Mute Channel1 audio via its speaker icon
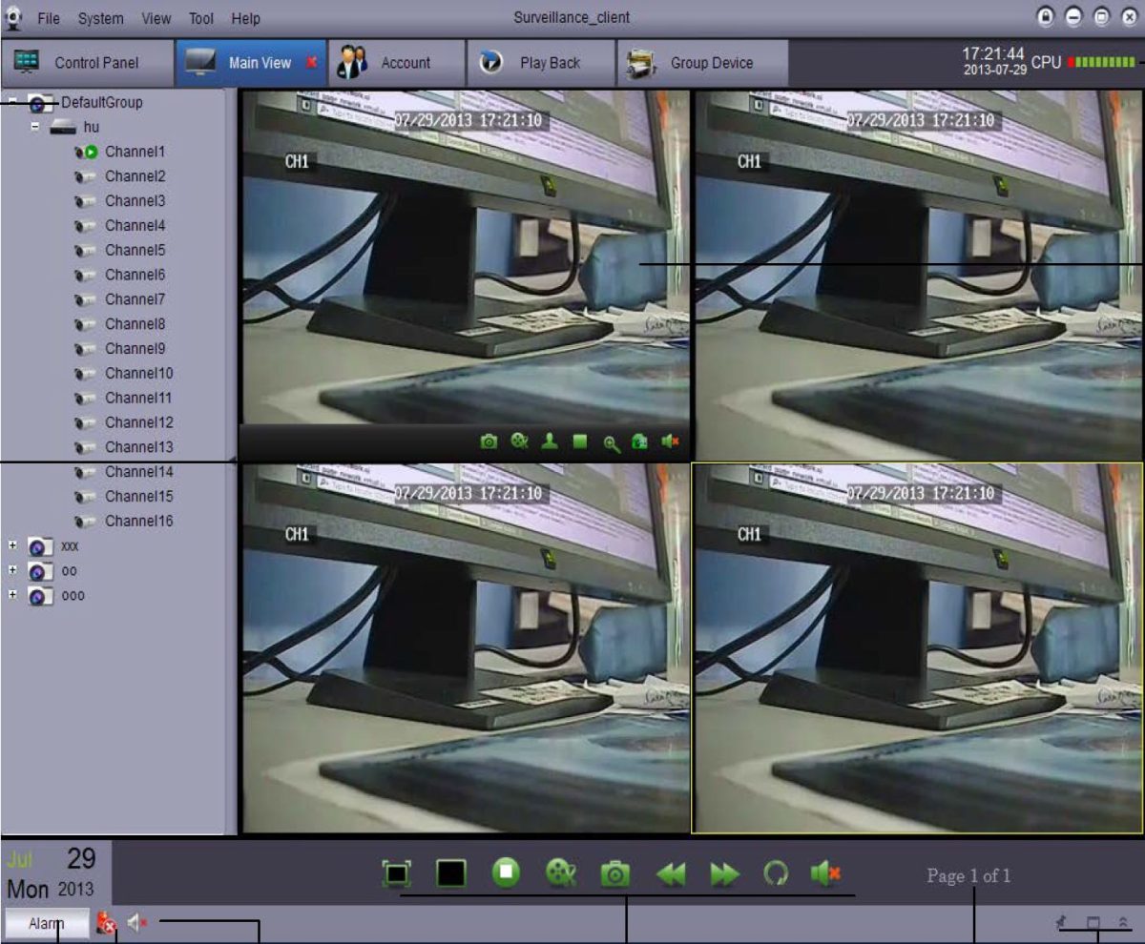The image size is (1145, 944). pyautogui.click(x=668, y=441)
